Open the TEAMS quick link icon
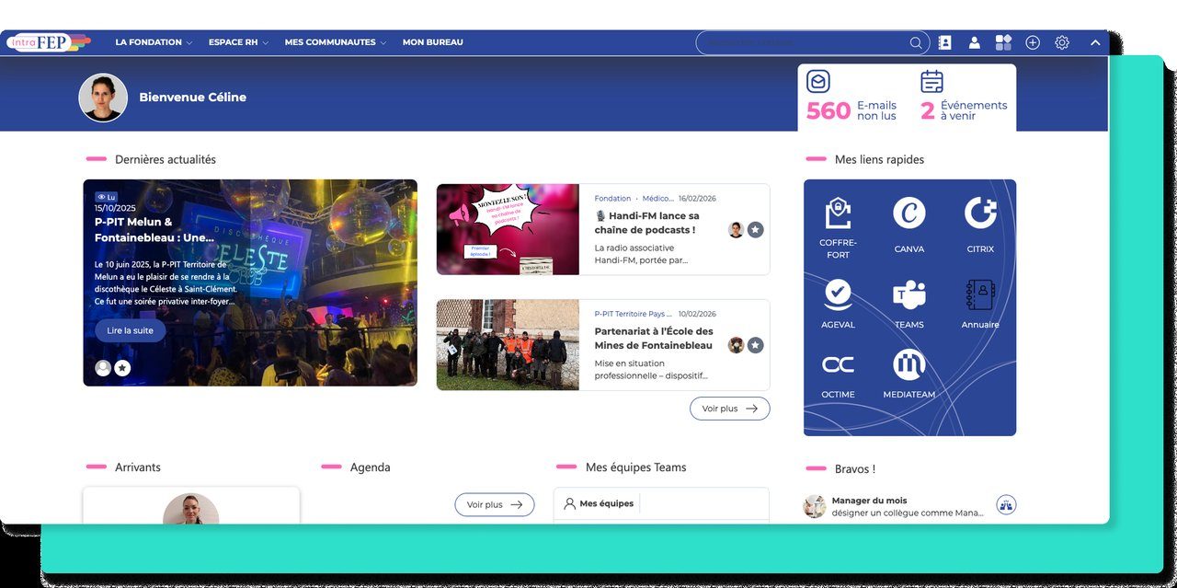Viewport: 1177px width, 588px height. pyautogui.click(x=908, y=294)
